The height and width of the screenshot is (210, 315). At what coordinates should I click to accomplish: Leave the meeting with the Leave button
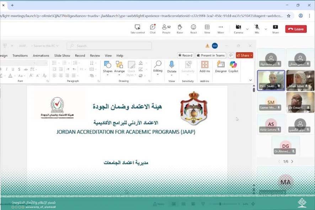tap(296, 29)
